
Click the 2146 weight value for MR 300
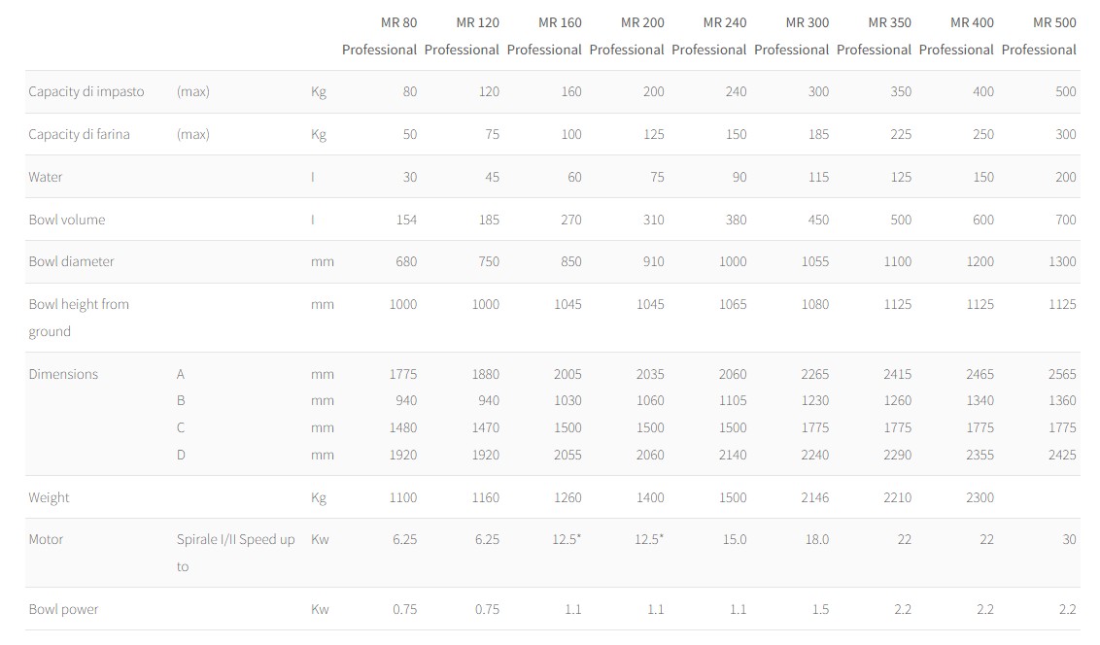click(x=814, y=497)
